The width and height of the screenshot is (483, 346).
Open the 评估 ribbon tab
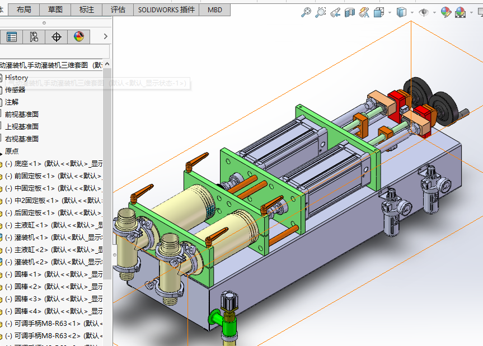pyautogui.click(x=118, y=10)
